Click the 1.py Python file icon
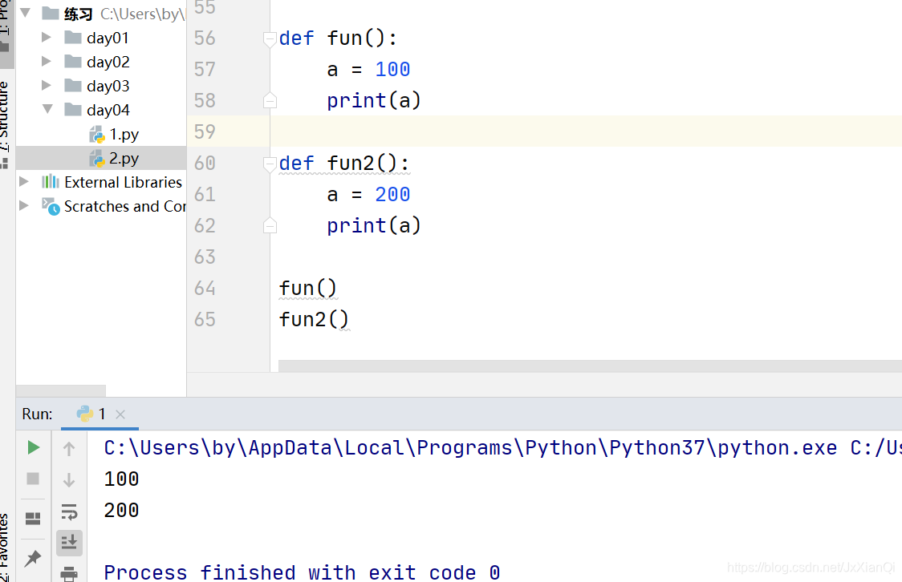Screen dimensions: 902x582 point(97,135)
